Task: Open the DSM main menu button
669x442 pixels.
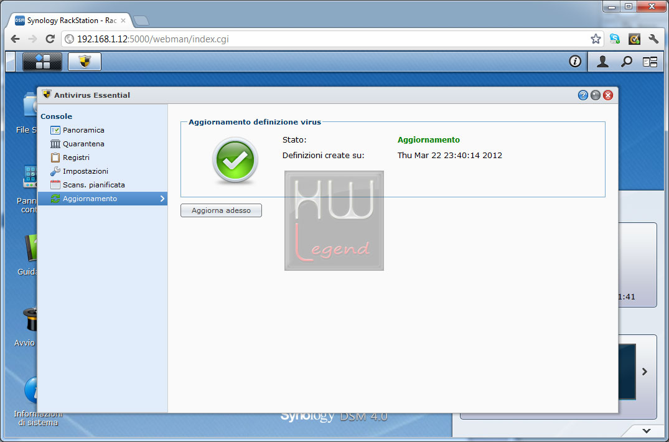Action: point(42,62)
